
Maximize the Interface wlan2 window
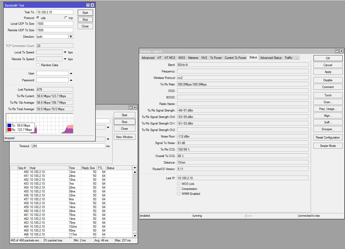(x=337, y=51)
